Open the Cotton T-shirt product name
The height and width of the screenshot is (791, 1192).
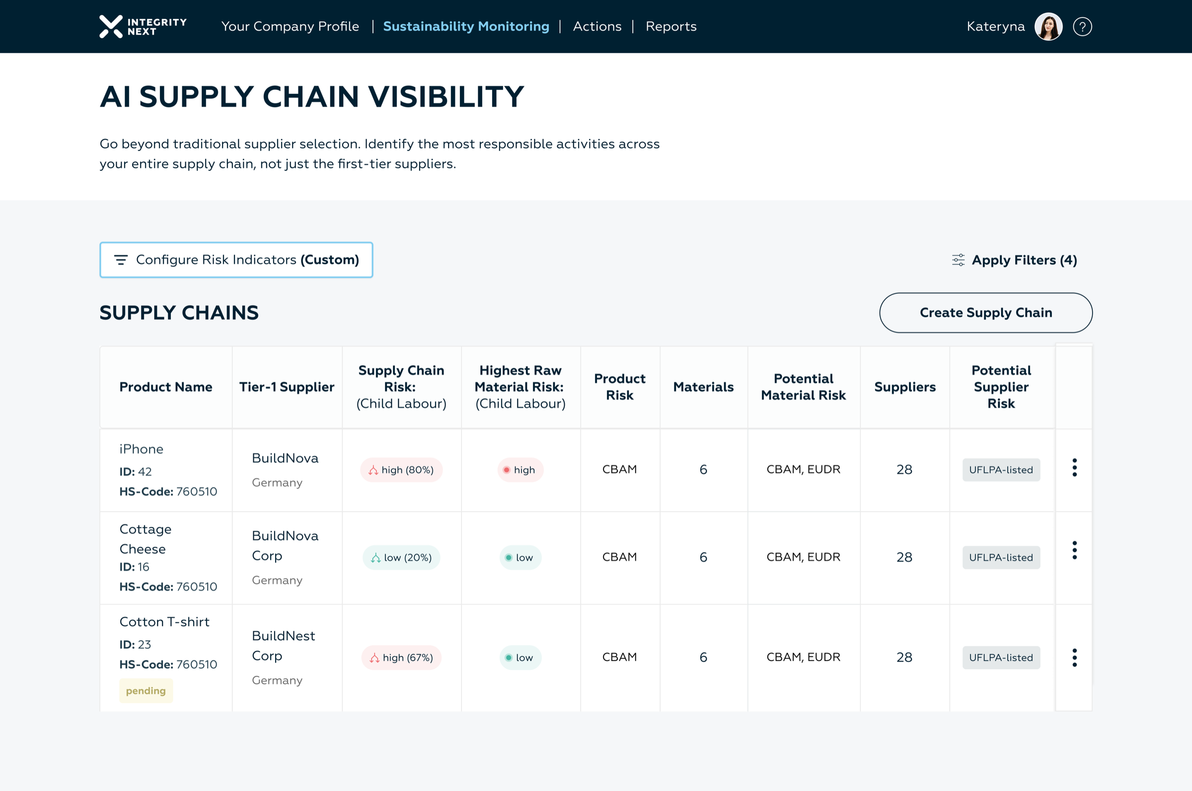click(x=164, y=622)
